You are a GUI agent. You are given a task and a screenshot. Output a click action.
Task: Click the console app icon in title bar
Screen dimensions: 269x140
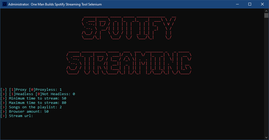pyautogui.click(x=5, y=4)
